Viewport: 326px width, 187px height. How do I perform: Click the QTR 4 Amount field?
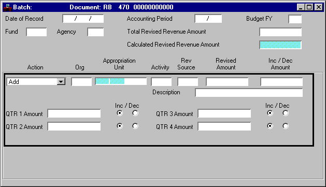tap(224, 126)
